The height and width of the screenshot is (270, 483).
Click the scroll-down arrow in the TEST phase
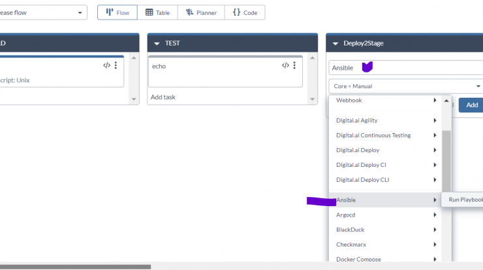[313, 99]
